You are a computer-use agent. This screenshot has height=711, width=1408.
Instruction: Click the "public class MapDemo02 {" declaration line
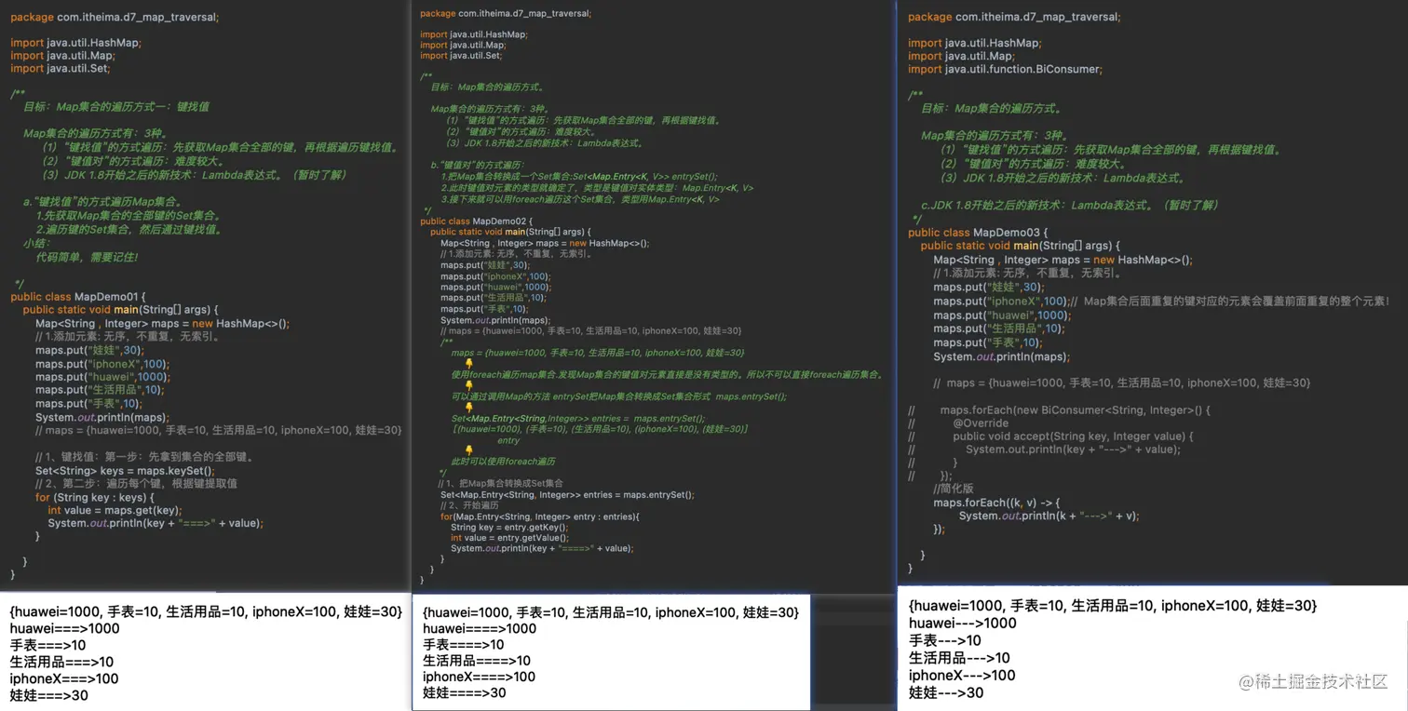point(474,221)
